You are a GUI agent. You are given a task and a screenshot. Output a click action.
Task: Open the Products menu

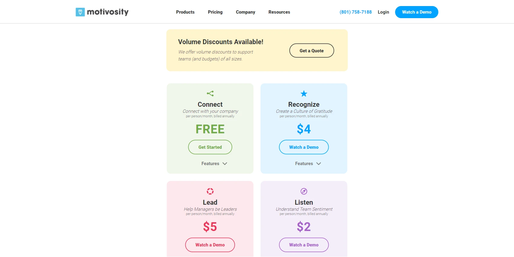click(x=185, y=12)
